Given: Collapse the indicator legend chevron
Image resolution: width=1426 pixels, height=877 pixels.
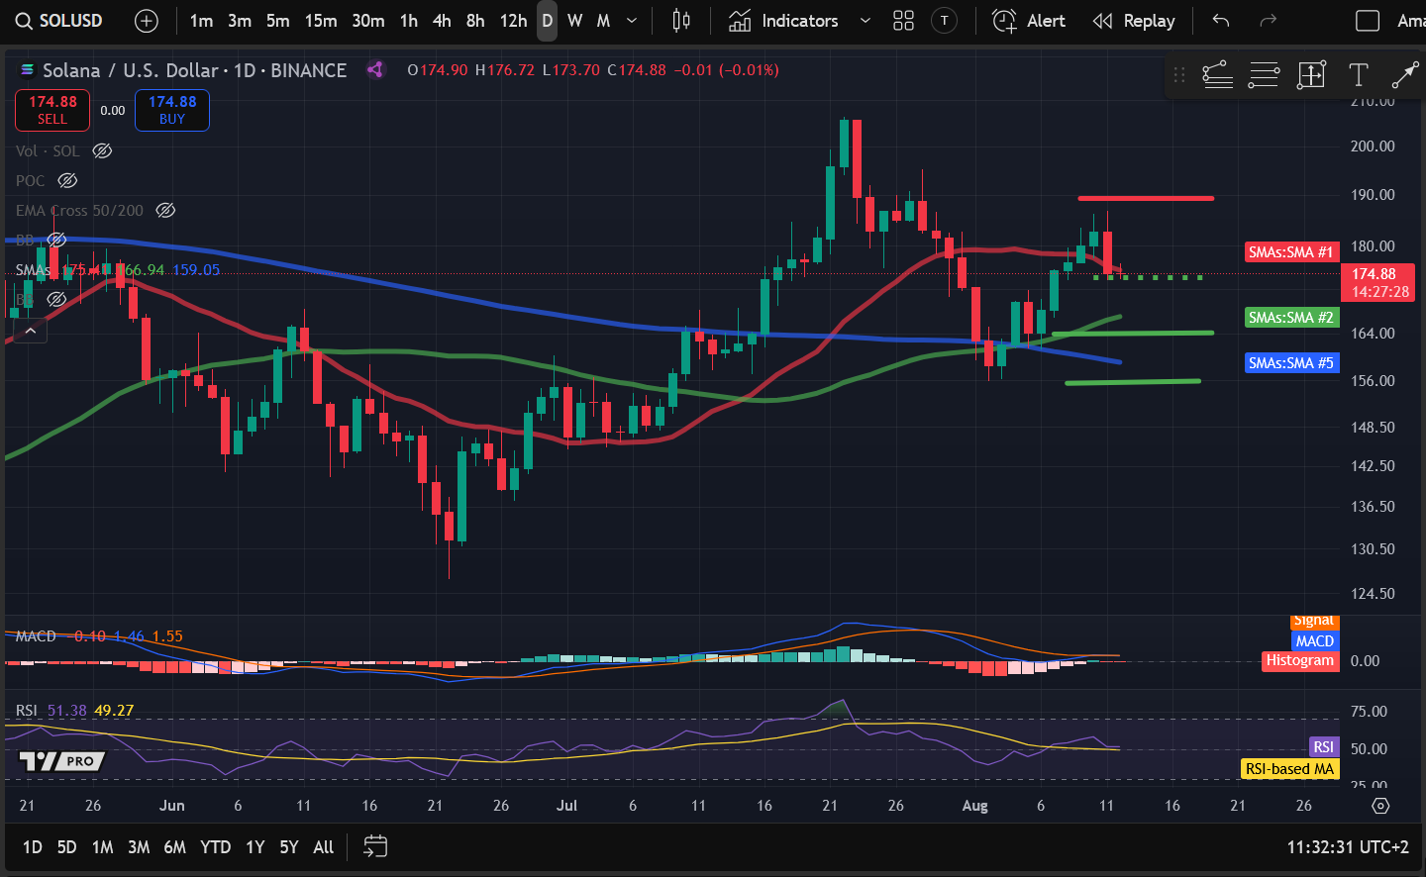Looking at the screenshot, I should [x=31, y=331].
